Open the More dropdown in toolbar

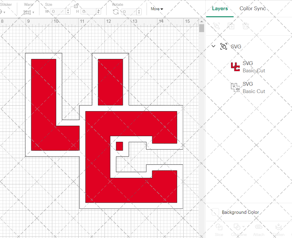click(x=157, y=9)
